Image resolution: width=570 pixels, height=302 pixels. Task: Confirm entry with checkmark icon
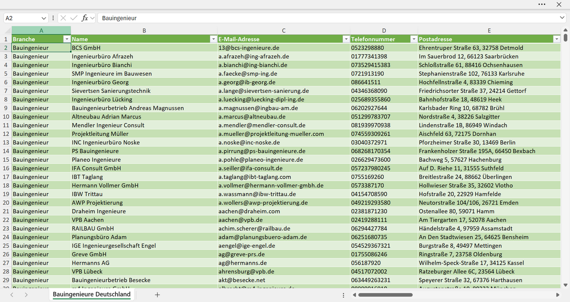74,18
